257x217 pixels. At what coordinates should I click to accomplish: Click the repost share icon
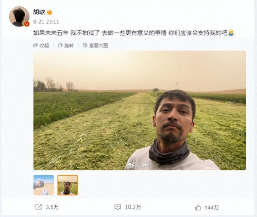pyautogui.click(x=39, y=207)
